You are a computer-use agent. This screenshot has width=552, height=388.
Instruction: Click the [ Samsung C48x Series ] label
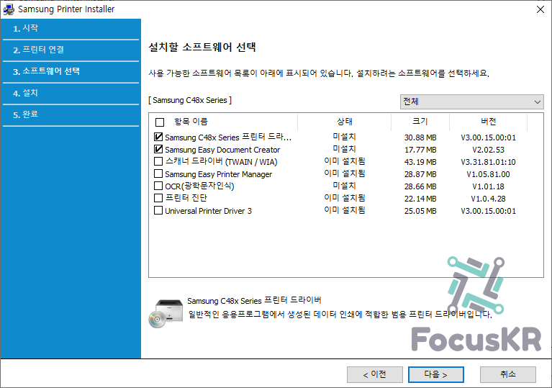click(x=190, y=100)
